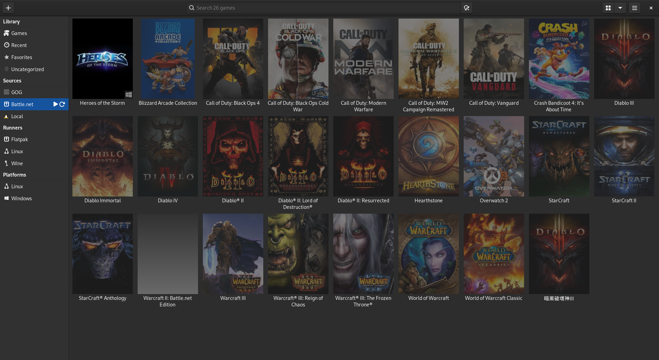Image resolution: width=659 pixels, height=360 pixels.
Task: Select the 暗黑破壞神III cover
Action: coord(559,254)
